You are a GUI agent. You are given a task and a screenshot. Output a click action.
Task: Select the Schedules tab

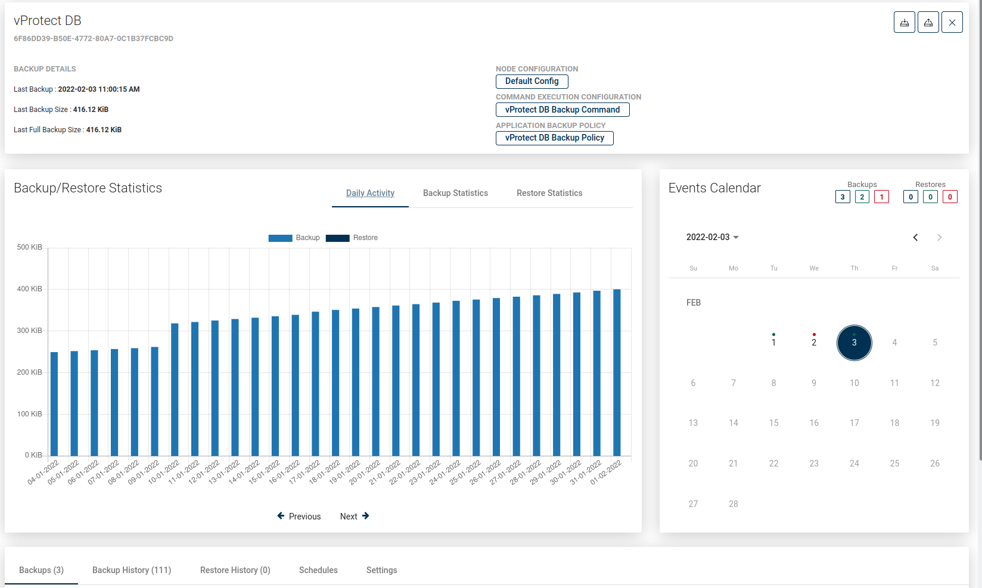tap(318, 570)
